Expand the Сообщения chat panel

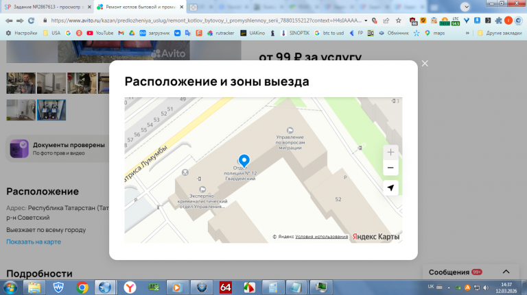click(x=506, y=272)
